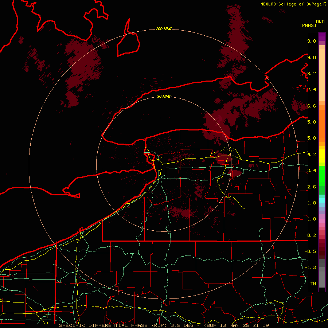
Task: Click the 2.6 legend value
Action: [312, 187]
